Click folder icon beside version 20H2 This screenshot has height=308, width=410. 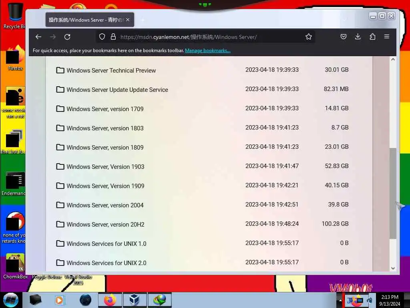point(60,224)
